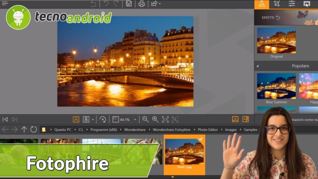Image resolution: width=318 pixels, height=179 pixels.
Task: Set zoom to 1:1 actual size
Action: (x=165, y=119)
